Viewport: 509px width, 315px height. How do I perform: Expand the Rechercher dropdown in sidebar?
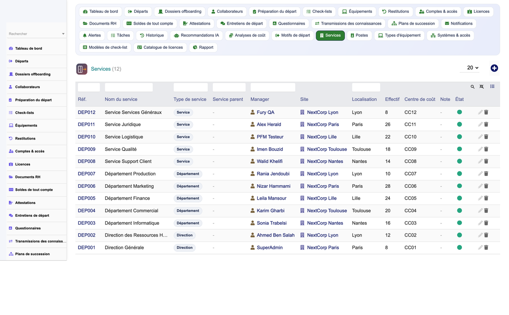63,34
